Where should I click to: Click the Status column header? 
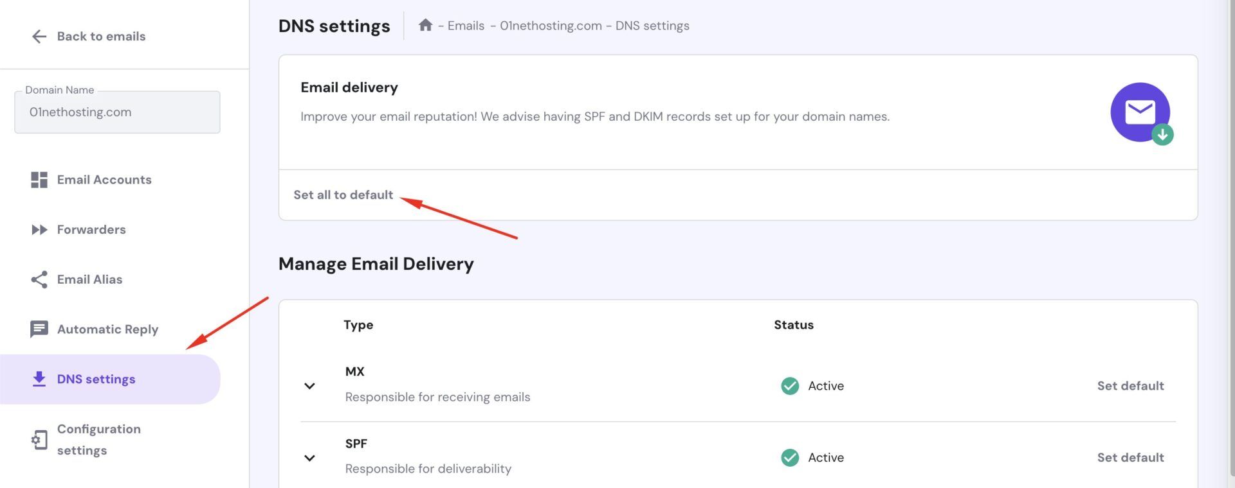tap(794, 325)
